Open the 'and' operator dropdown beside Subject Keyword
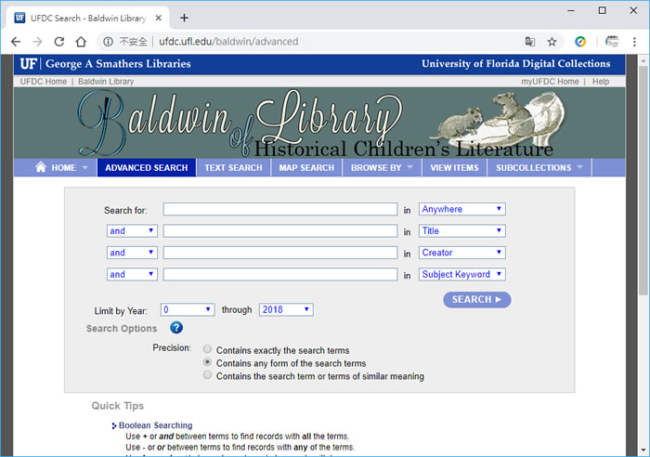The height and width of the screenshot is (457, 650). [x=132, y=274]
